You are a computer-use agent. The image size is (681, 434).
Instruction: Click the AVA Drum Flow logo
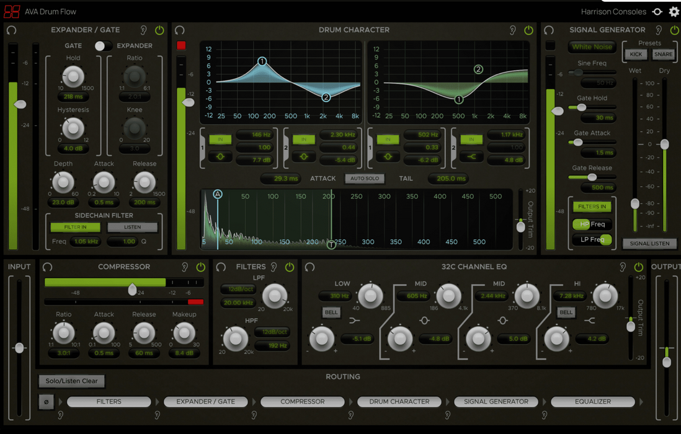coord(12,12)
